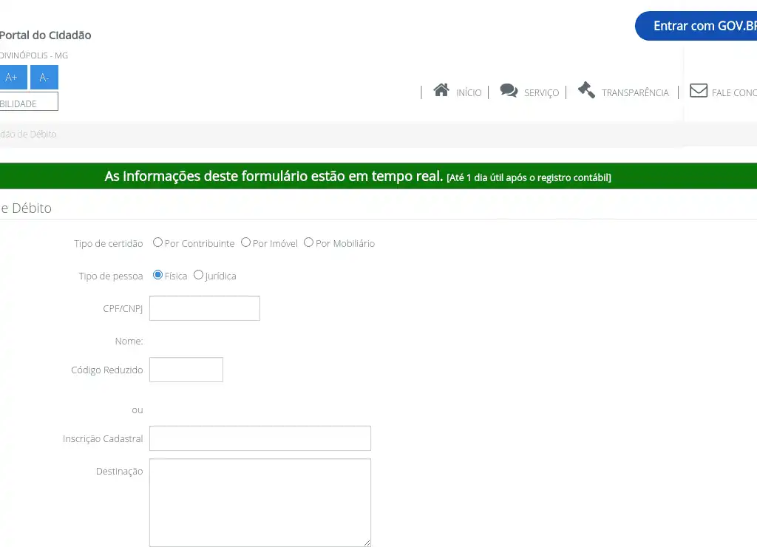Select the Por Imóvel radio option
The width and height of the screenshot is (757, 547).
(x=245, y=242)
